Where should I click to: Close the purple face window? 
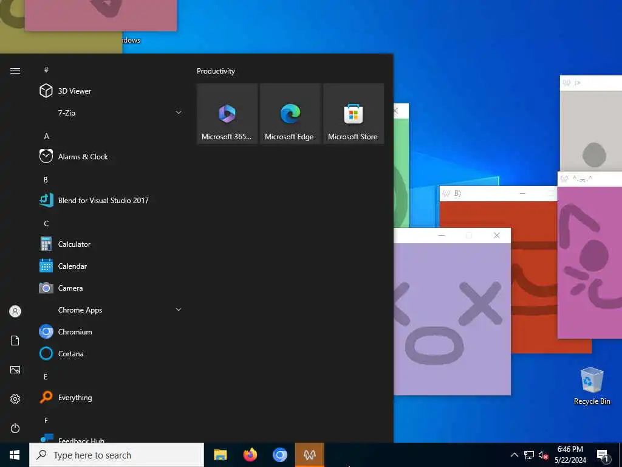point(497,235)
